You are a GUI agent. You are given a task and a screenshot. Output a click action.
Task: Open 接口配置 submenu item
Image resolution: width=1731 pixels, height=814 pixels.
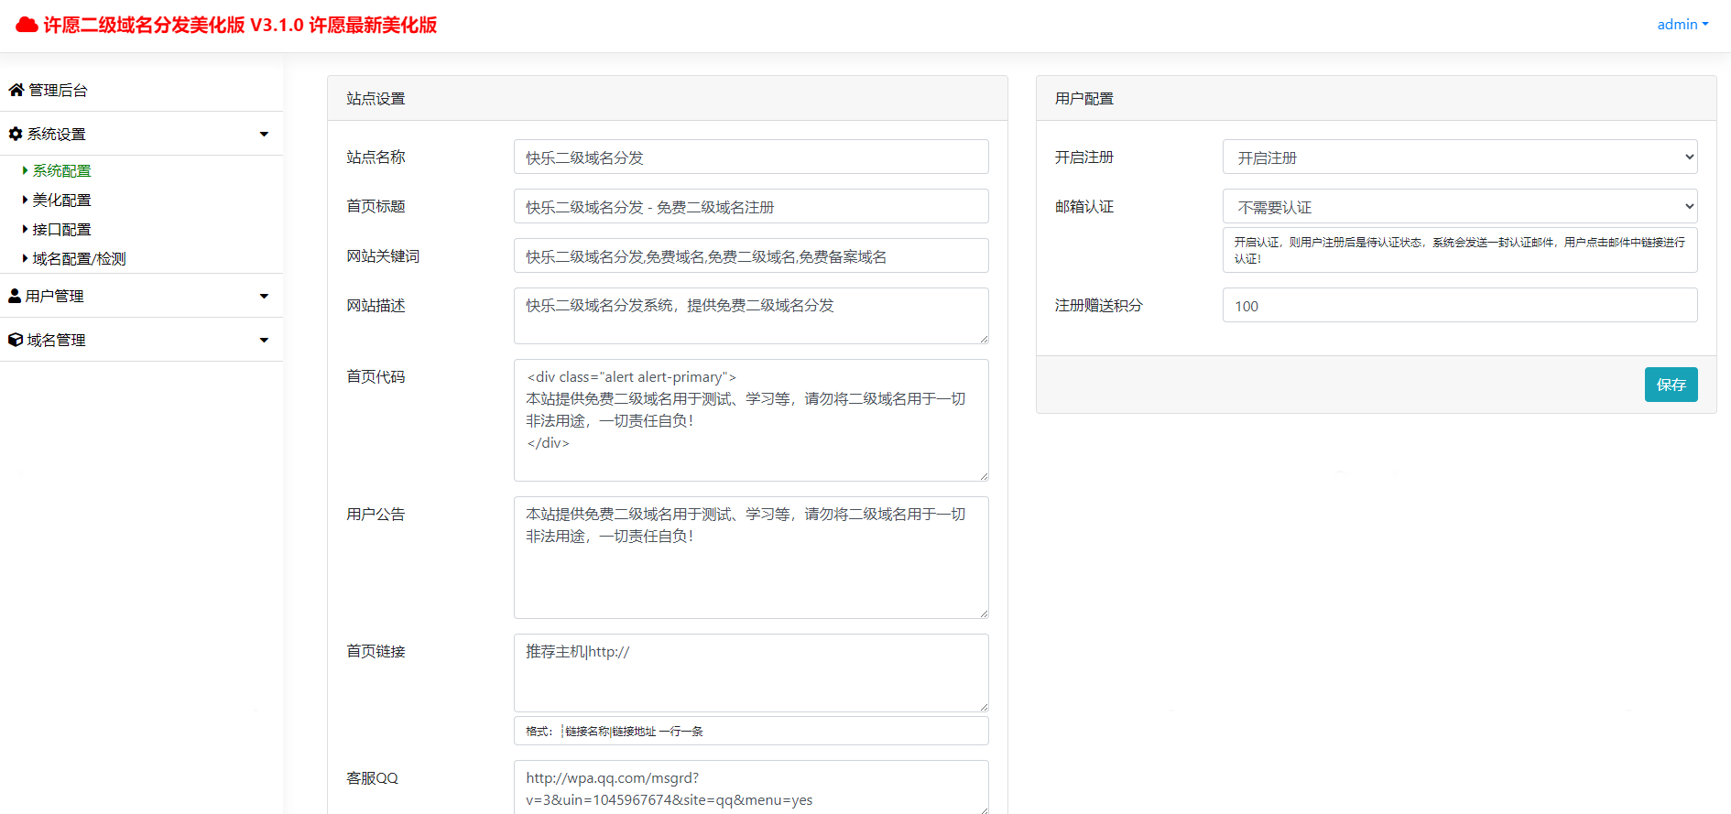click(61, 229)
